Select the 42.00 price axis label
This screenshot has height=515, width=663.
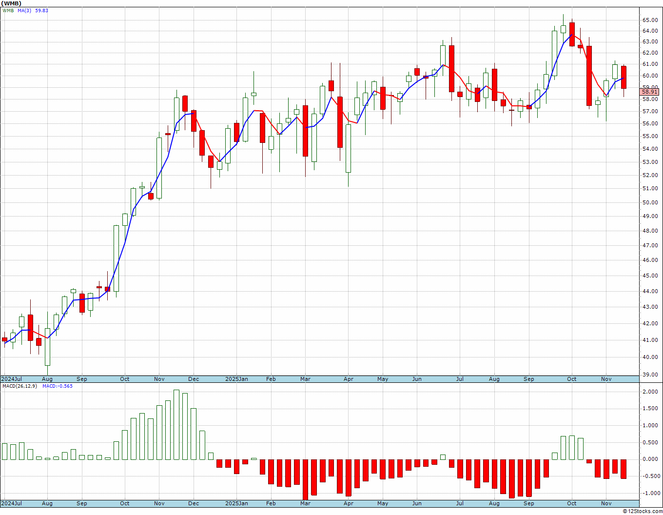(650, 323)
